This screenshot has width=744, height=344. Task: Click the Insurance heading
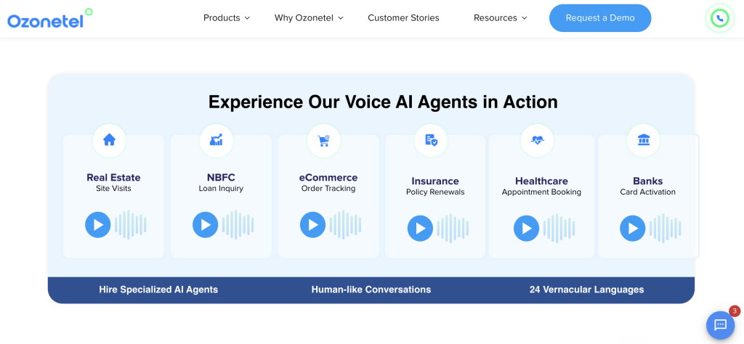pyautogui.click(x=435, y=181)
